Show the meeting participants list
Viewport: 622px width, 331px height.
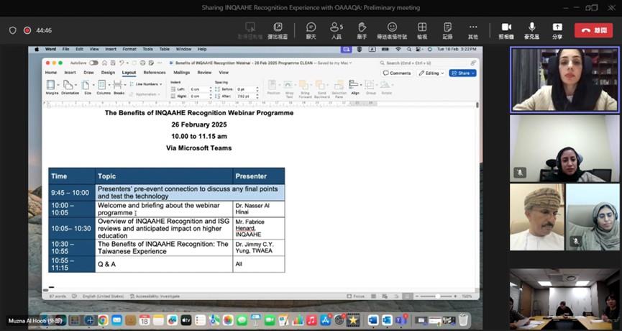tap(336, 30)
